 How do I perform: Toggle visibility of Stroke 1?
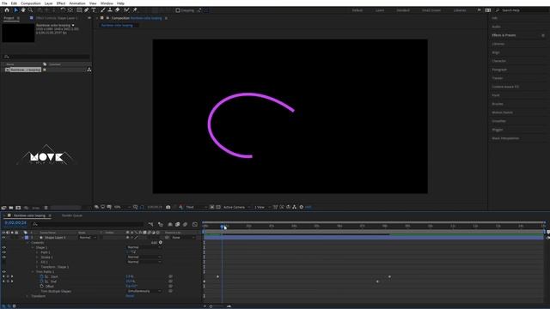pyautogui.click(x=3, y=257)
